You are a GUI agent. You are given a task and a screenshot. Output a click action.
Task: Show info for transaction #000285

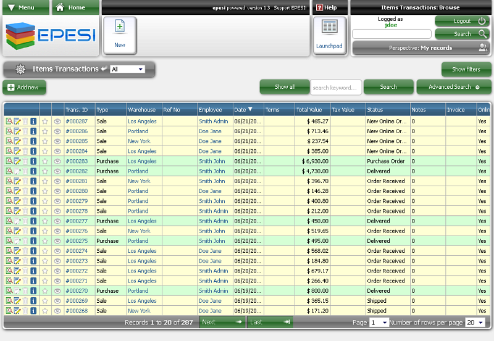pos(33,141)
